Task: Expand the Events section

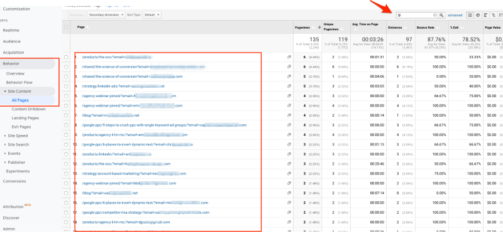Action: coord(5,154)
